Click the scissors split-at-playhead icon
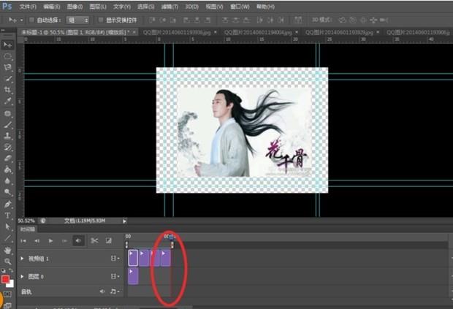 [x=94, y=240]
